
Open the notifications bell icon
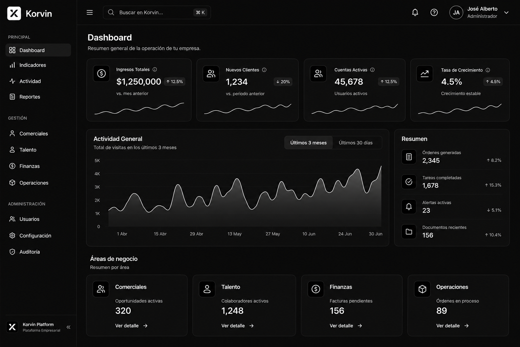pyautogui.click(x=415, y=13)
